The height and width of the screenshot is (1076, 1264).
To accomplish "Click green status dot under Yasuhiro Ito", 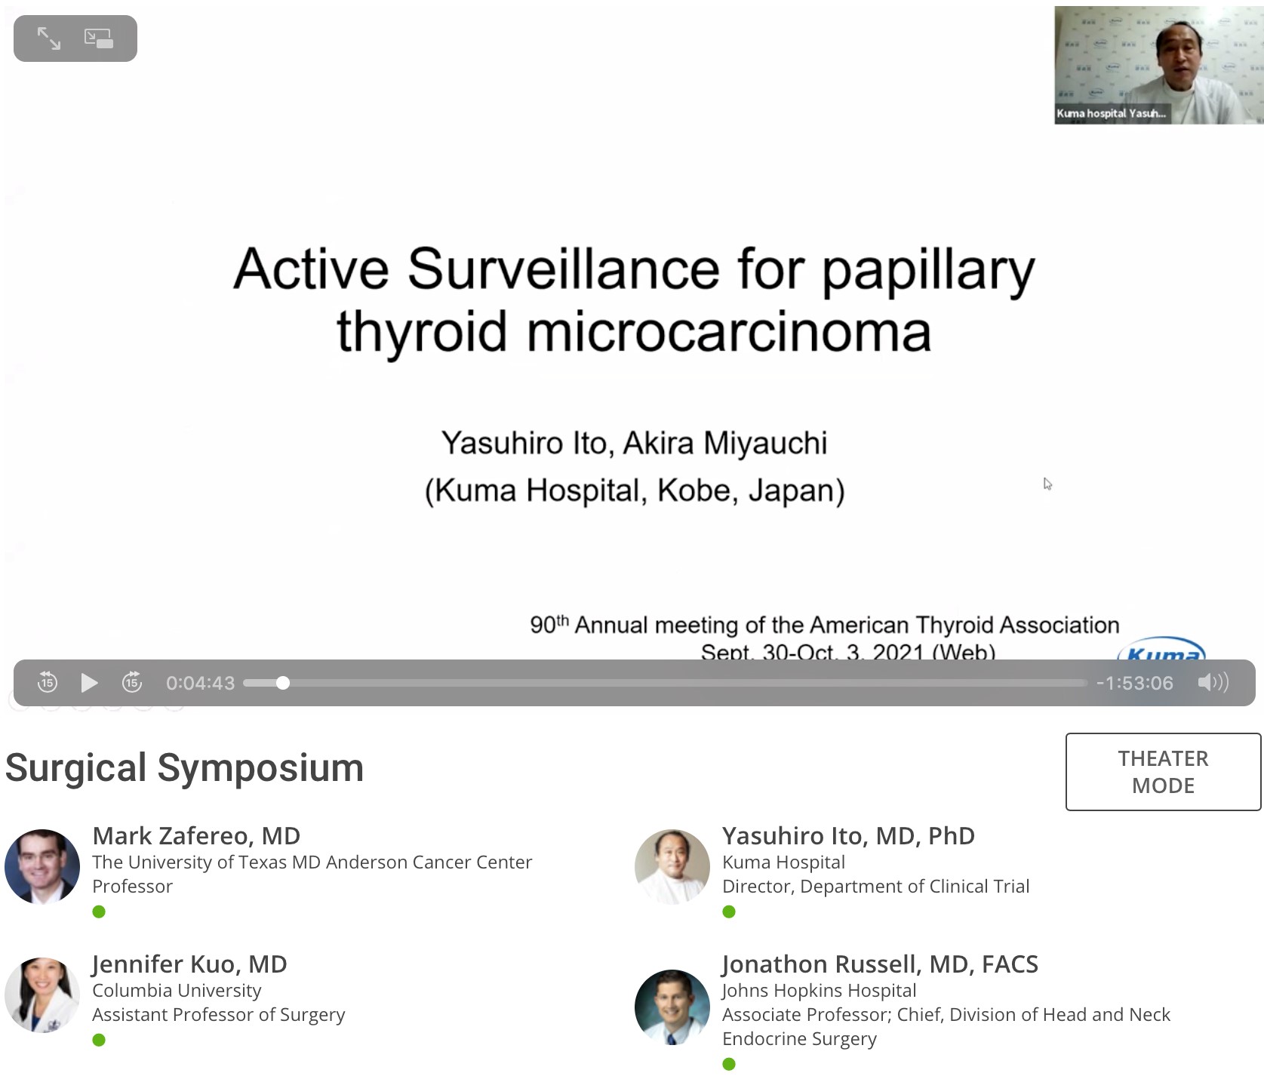I will point(729,912).
